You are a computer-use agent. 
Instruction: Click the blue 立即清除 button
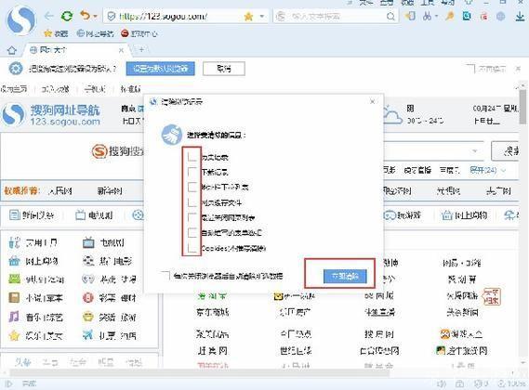click(345, 276)
